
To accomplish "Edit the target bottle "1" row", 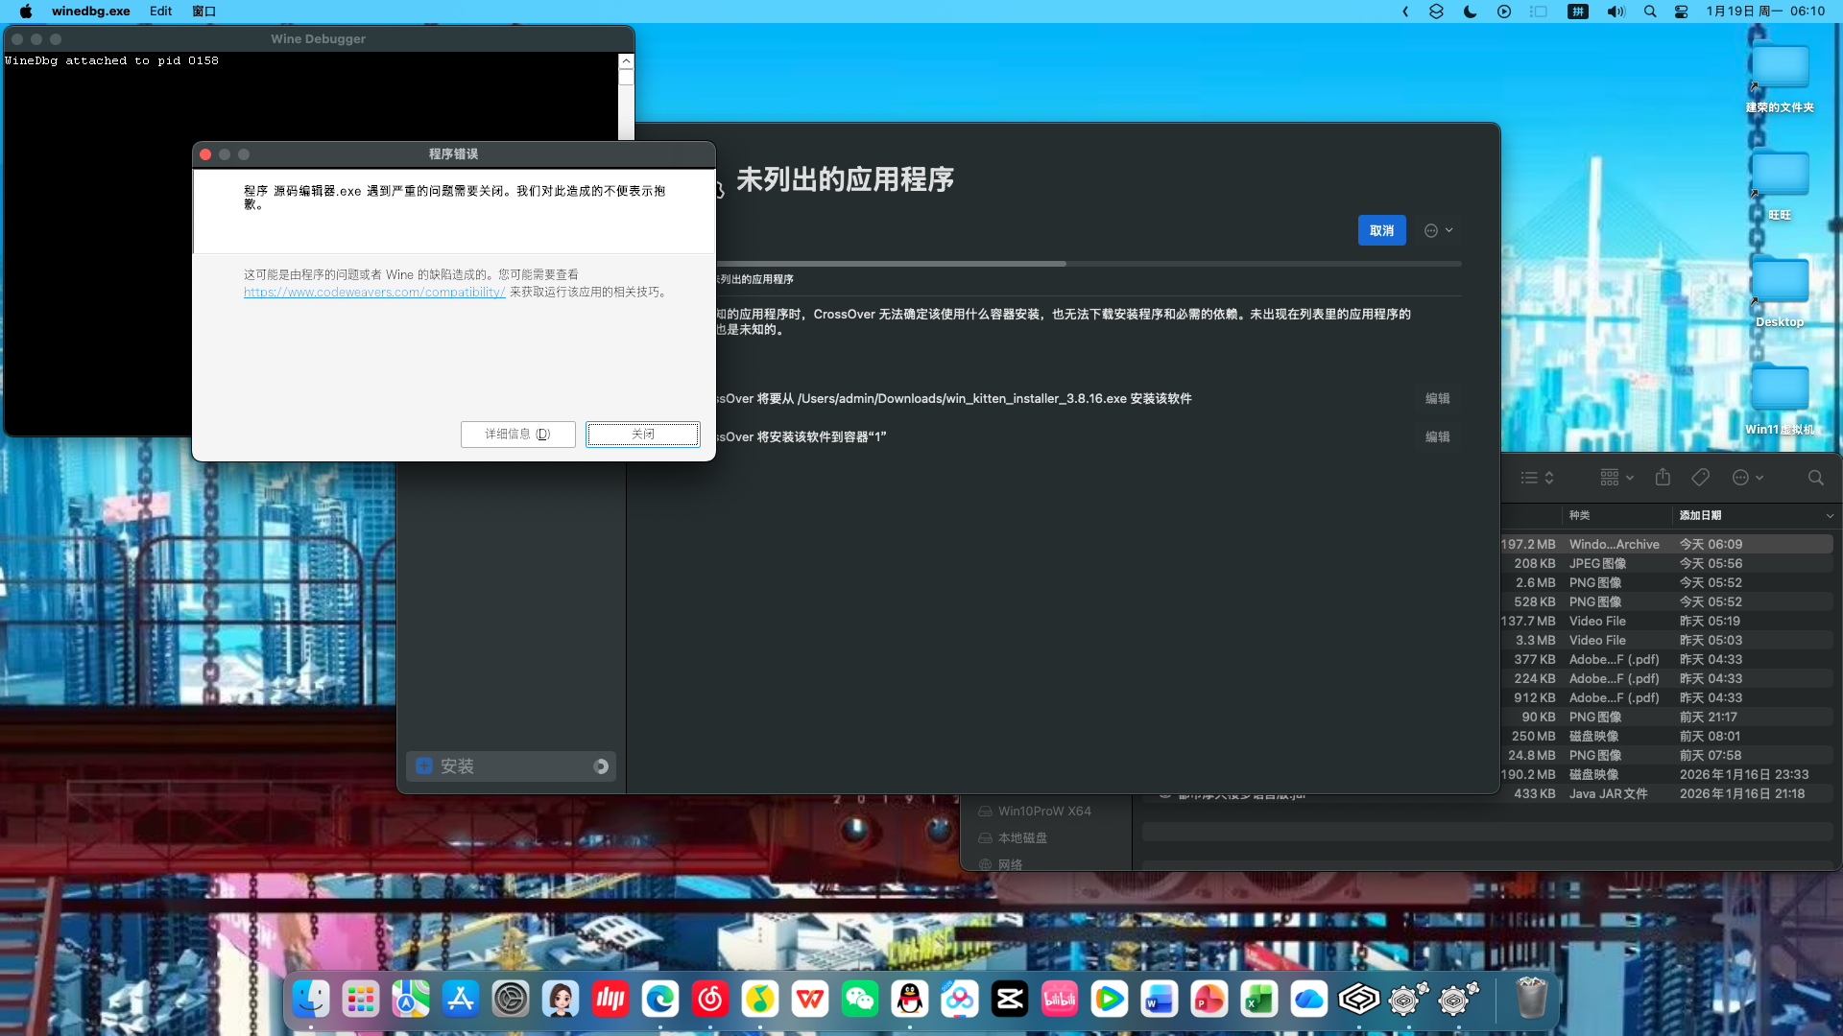I will 1437,437.
